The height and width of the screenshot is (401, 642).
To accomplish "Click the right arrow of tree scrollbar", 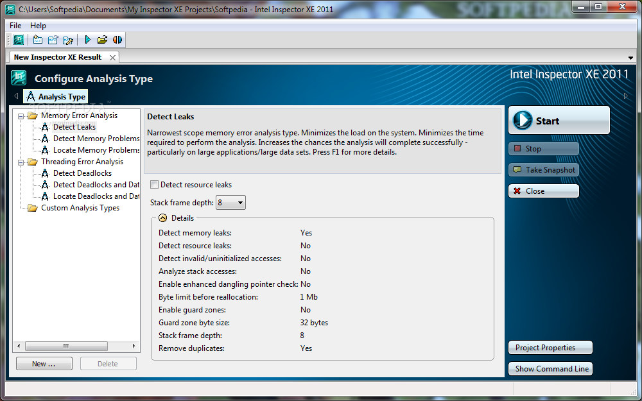I will 134,346.
